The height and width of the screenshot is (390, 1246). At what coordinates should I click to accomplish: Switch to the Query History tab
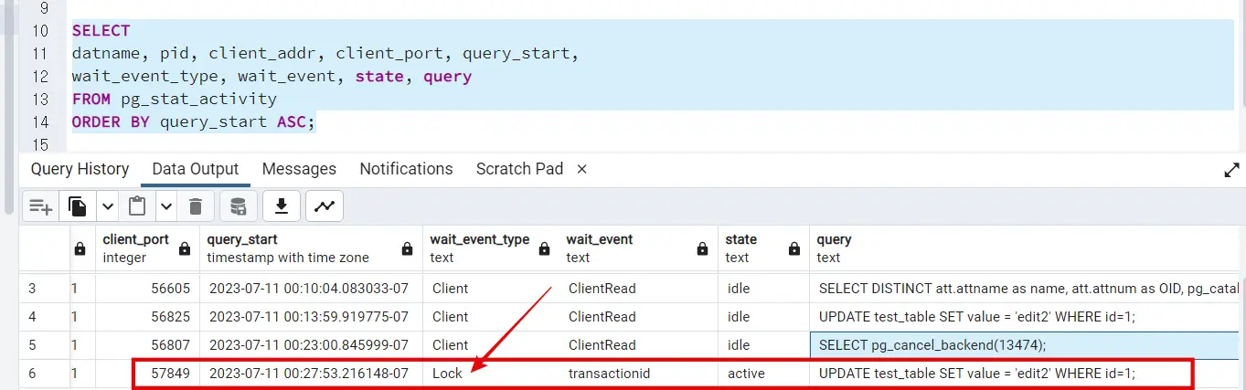click(80, 169)
